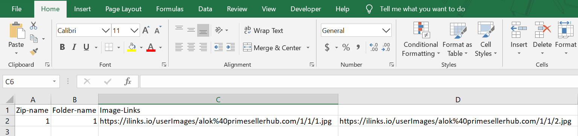The width and height of the screenshot is (578, 136).
Task: Open Alignment settings dialog launcher
Action: click(x=312, y=65)
